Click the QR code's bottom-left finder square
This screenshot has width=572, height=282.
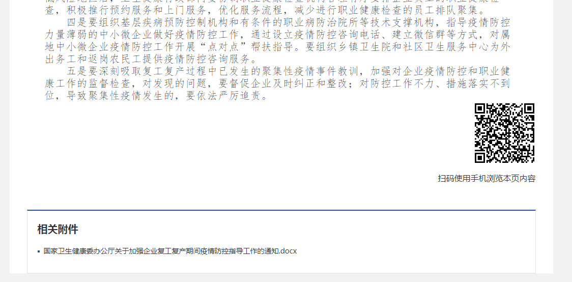[480, 158]
